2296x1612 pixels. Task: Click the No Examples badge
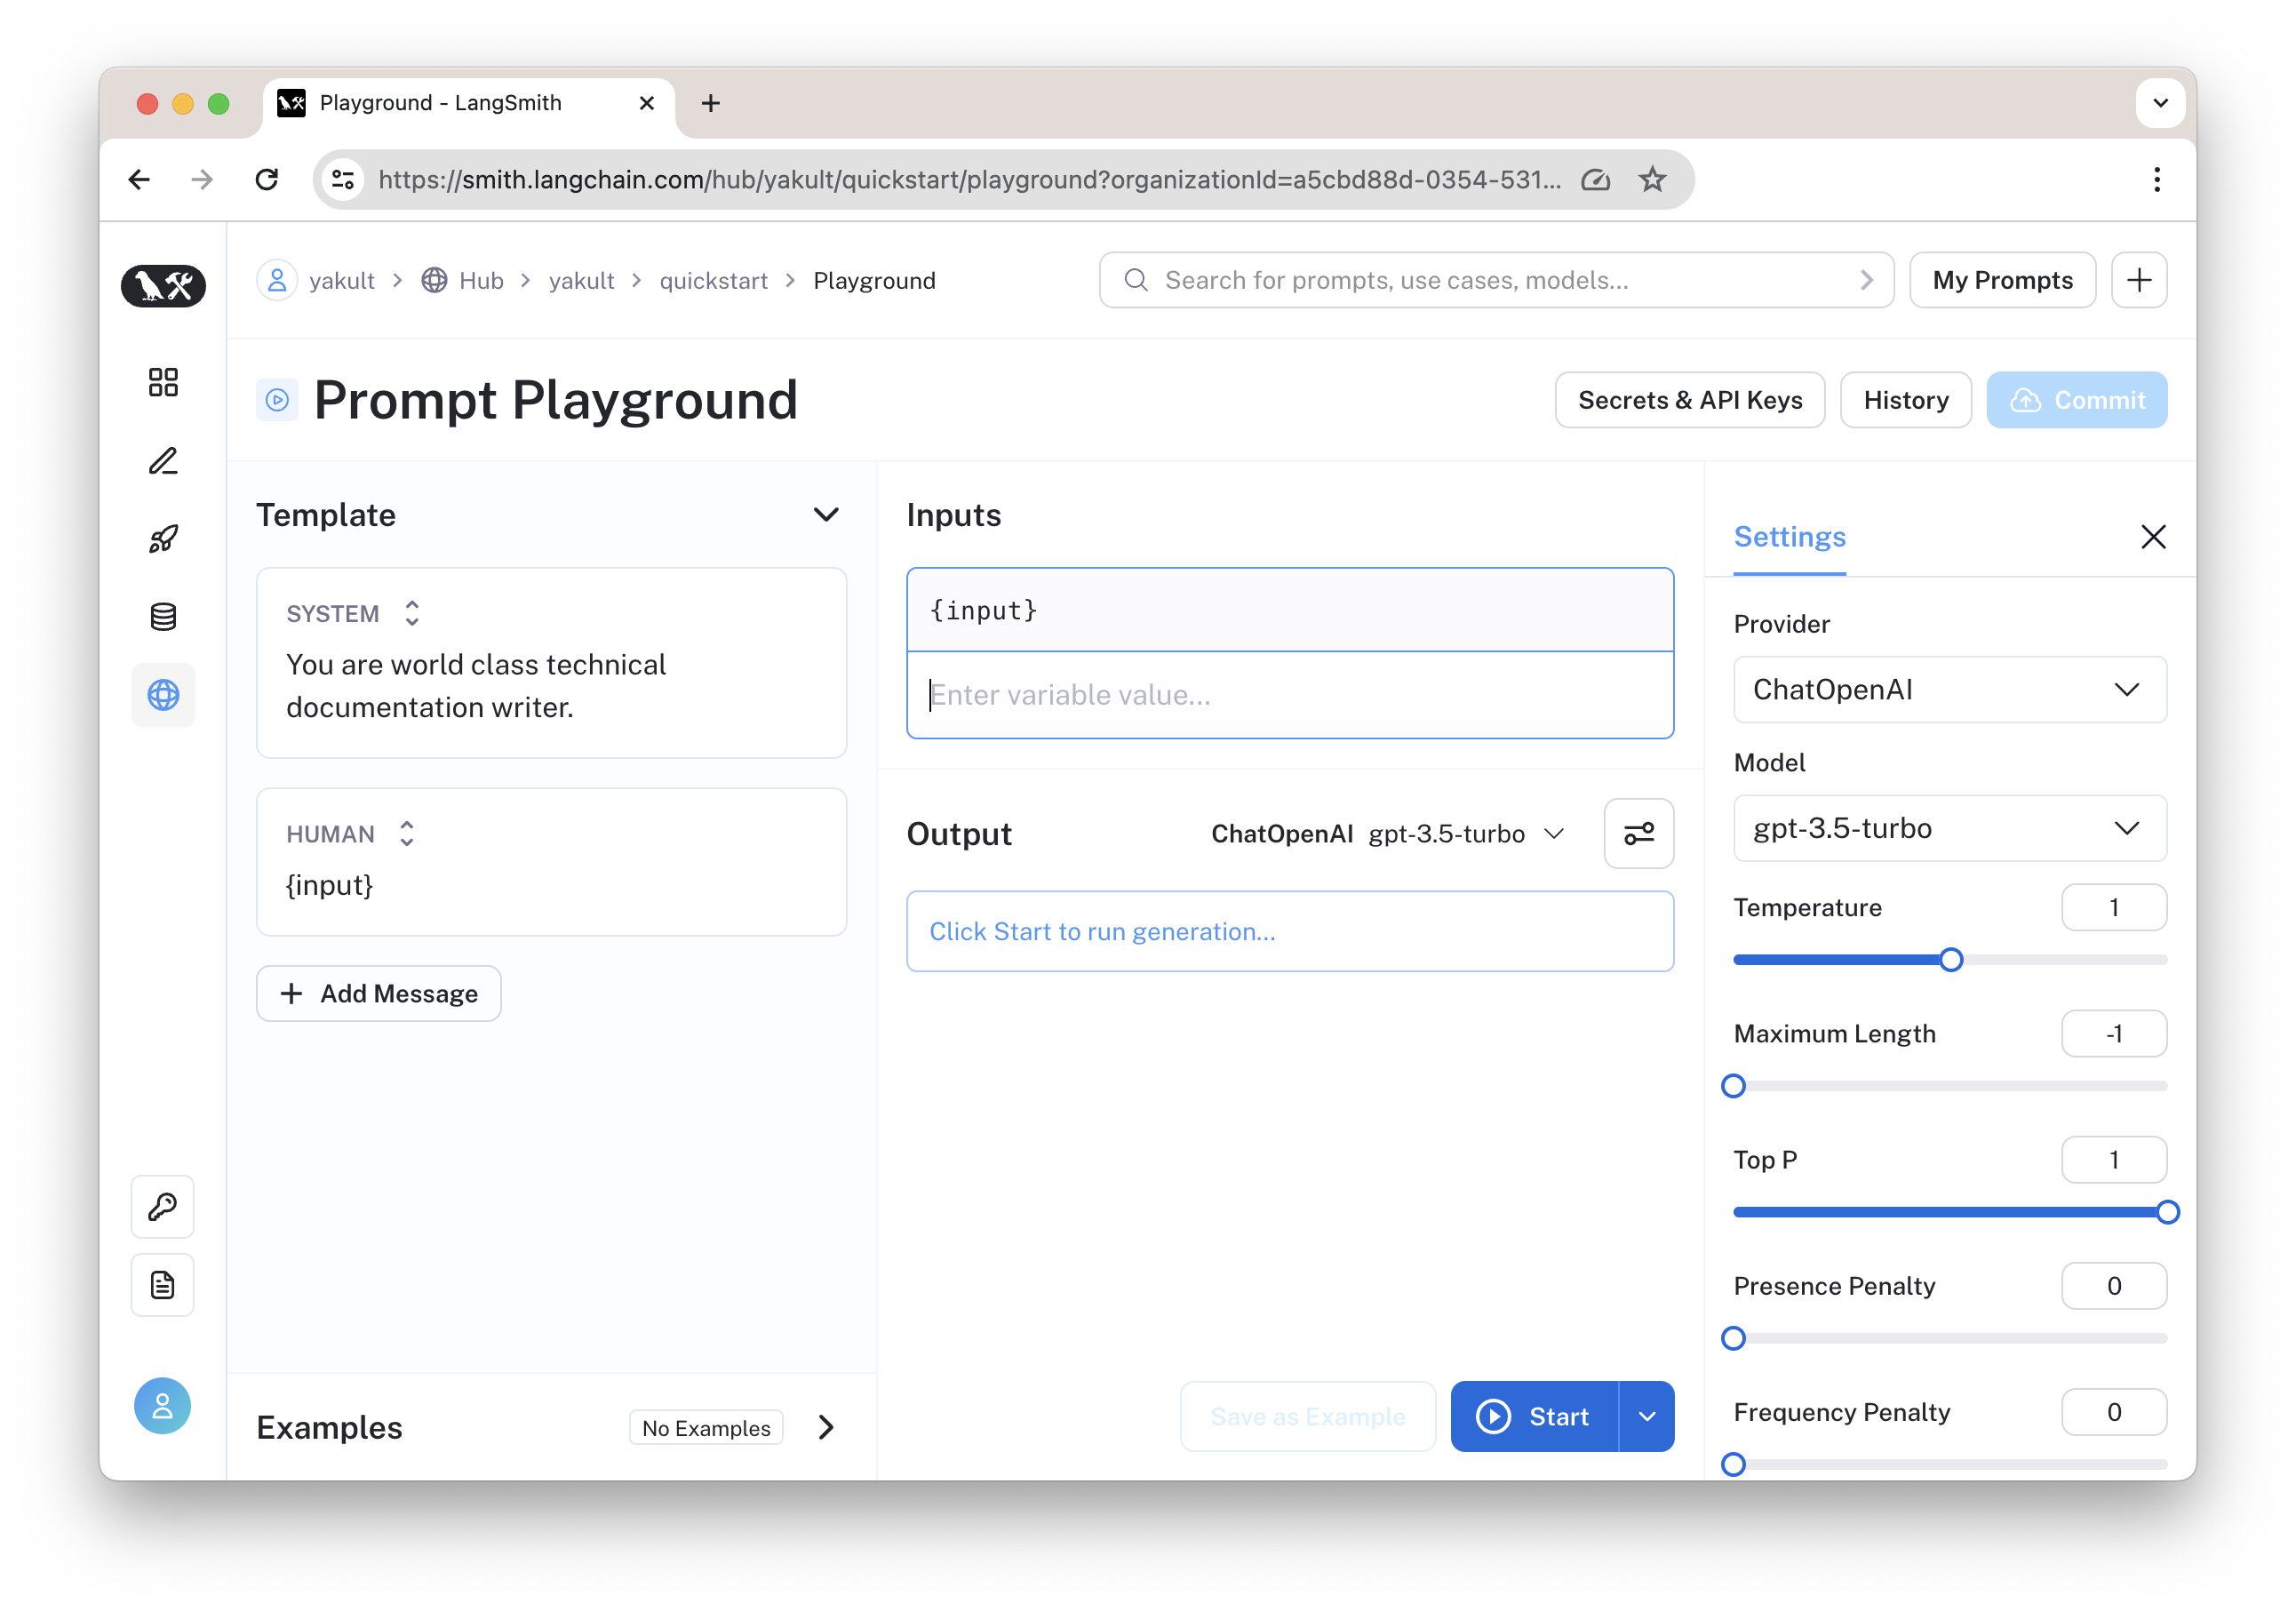(x=706, y=1428)
